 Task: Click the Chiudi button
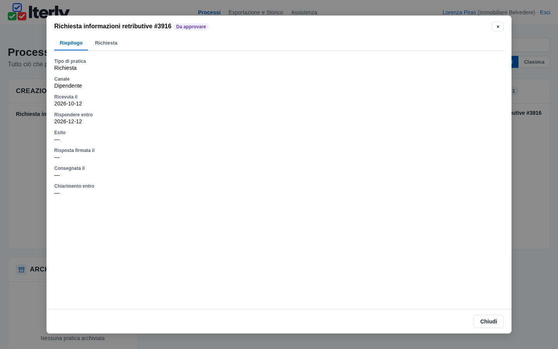click(489, 321)
